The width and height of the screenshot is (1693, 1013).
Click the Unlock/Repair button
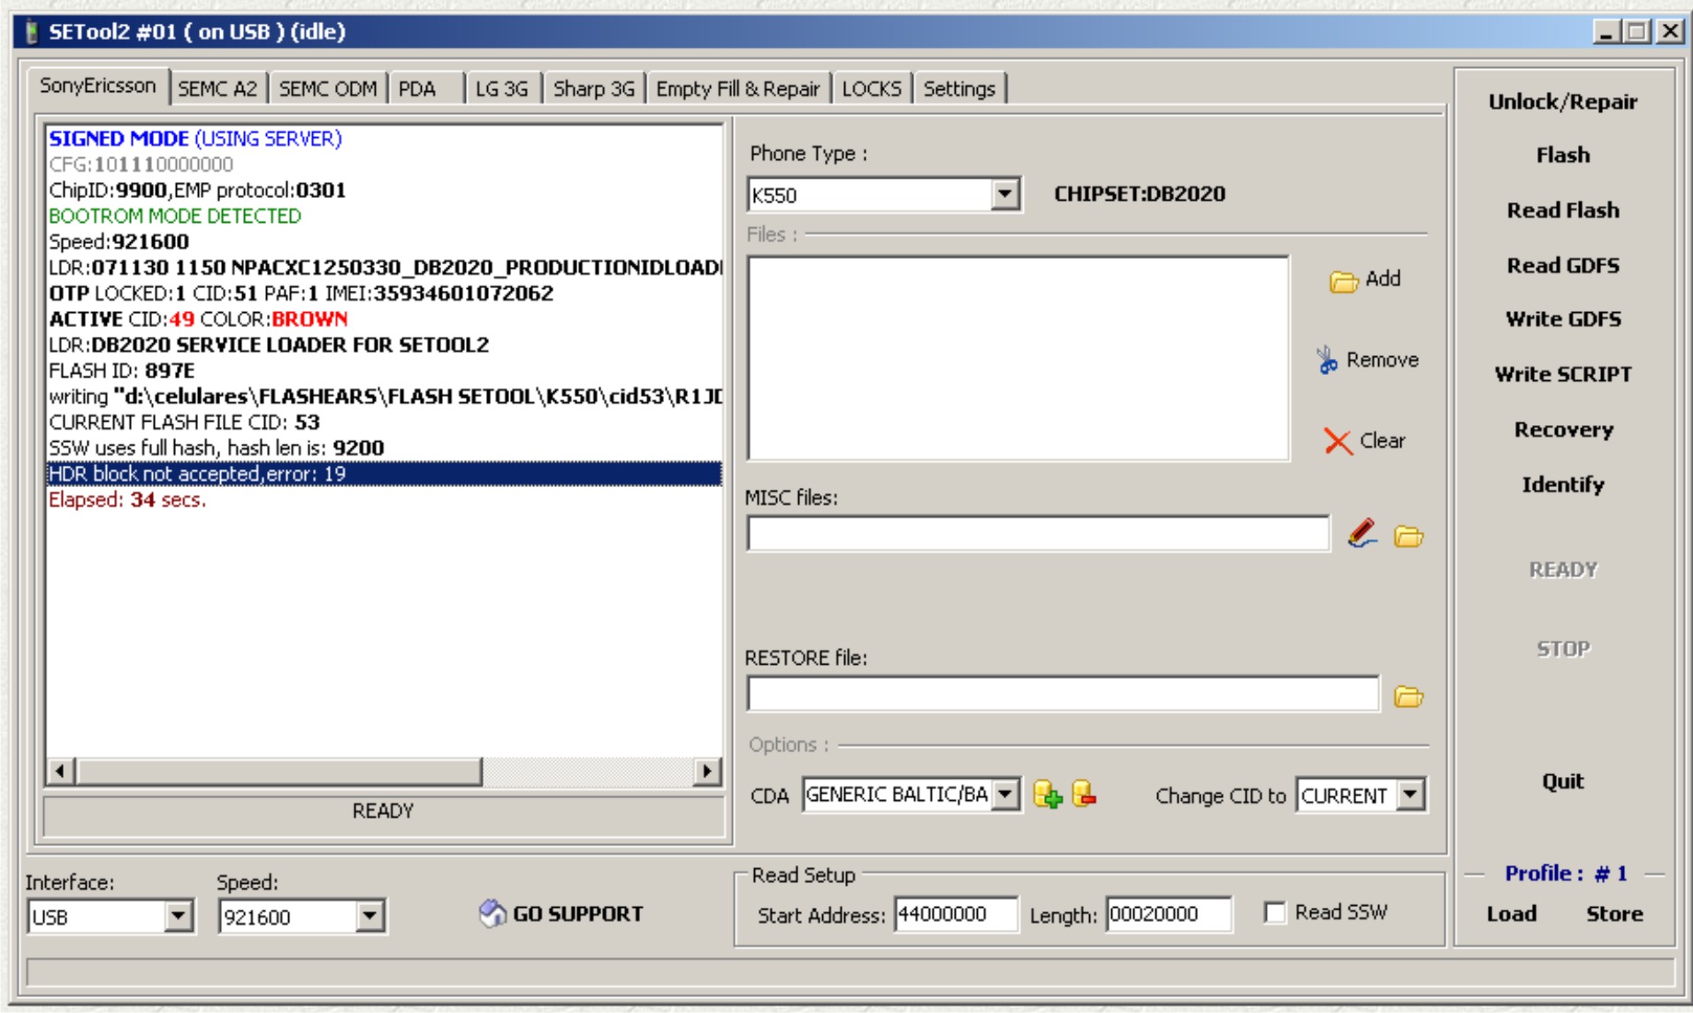(1562, 102)
